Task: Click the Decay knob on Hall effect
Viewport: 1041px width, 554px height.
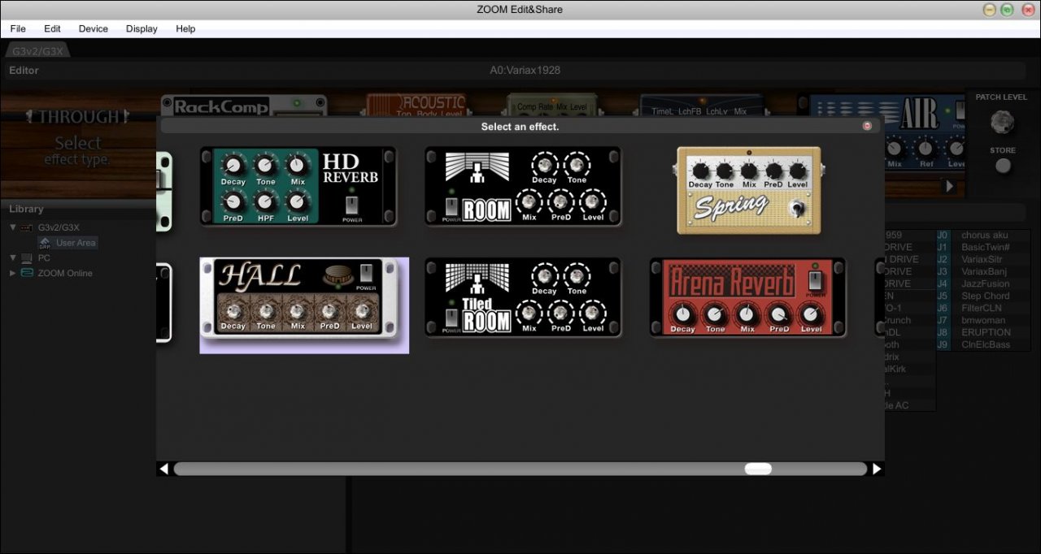Action: [x=233, y=309]
